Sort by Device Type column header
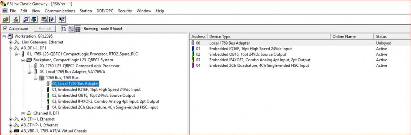The width and height of the screenshot is (411, 135). [269, 36]
